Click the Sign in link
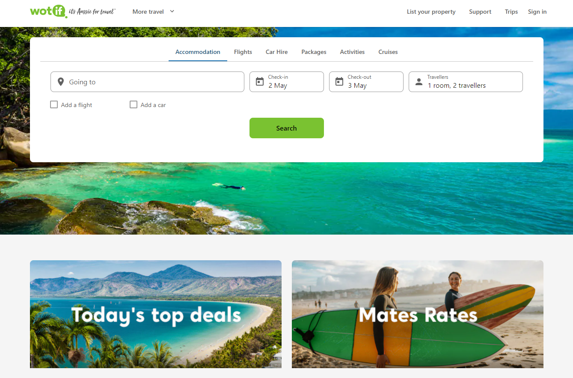573x378 pixels. [537, 12]
